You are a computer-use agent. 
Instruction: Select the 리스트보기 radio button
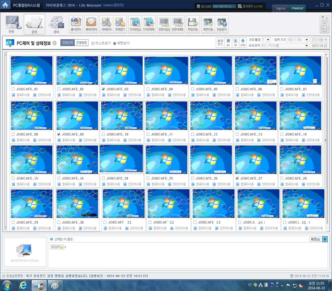click(92, 43)
